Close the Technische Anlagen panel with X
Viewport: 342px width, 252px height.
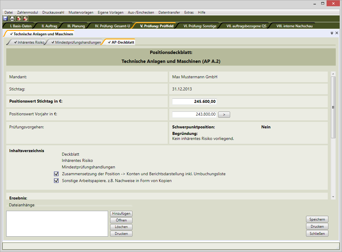click(337, 33)
